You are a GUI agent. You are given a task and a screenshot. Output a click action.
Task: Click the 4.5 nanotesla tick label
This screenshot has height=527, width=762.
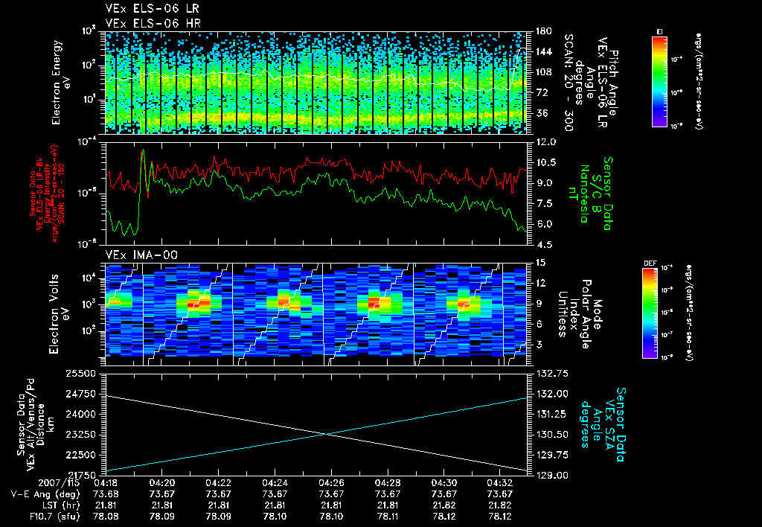[x=542, y=245]
